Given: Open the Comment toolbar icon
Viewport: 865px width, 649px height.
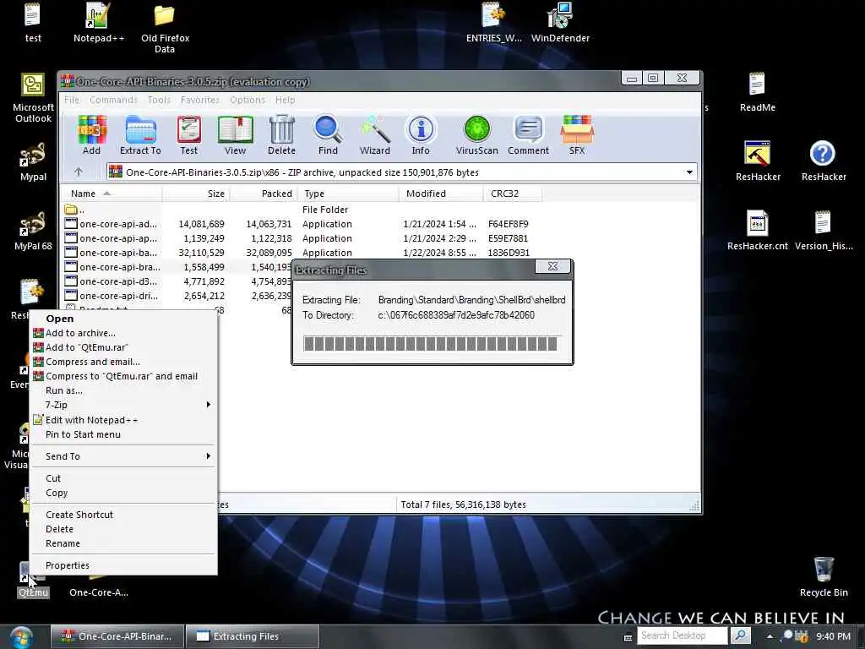Looking at the screenshot, I should click(x=529, y=135).
